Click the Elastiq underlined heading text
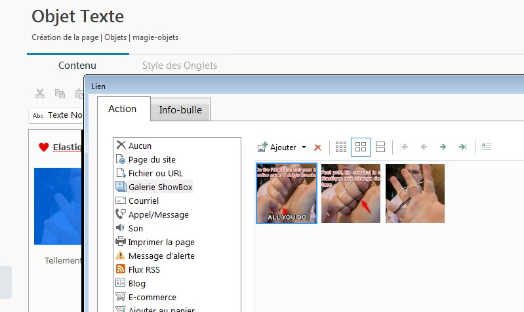Image resolution: width=524 pixels, height=312 pixels. point(67,147)
